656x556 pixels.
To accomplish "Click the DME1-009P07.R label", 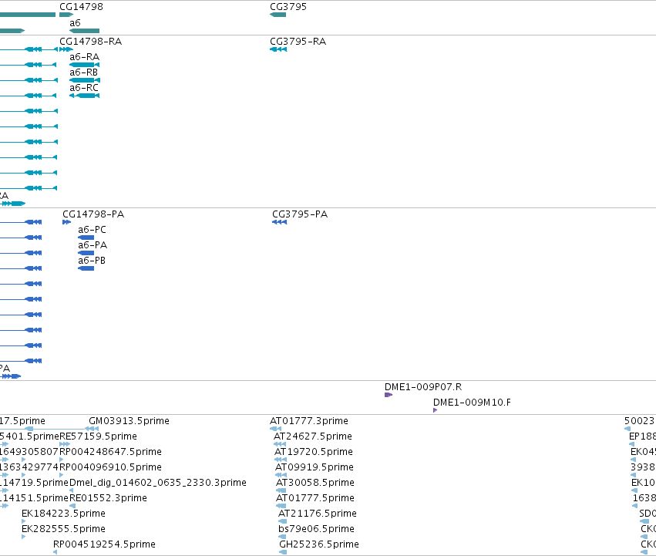I will [423, 387].
